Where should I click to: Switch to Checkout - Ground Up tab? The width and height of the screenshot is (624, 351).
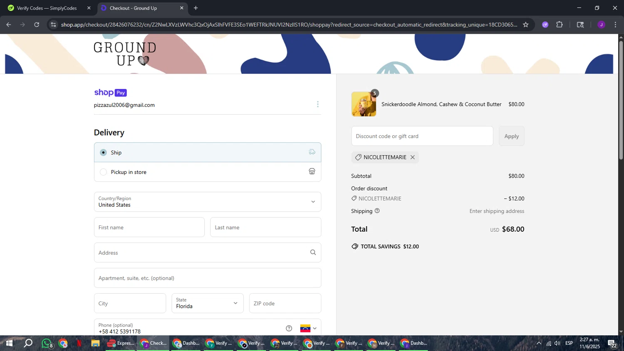coord(143,8)
